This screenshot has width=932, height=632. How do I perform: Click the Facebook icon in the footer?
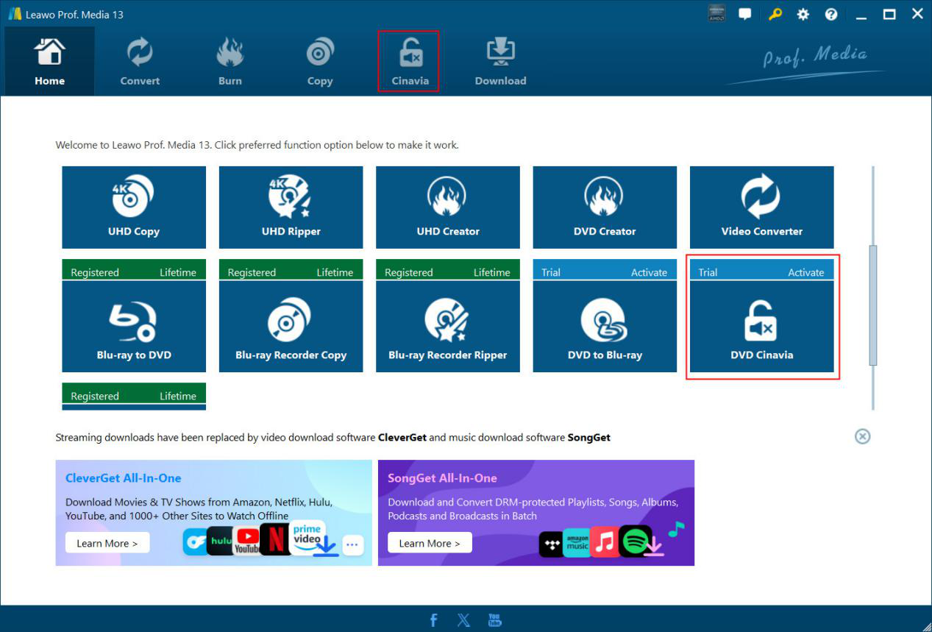[433, 619]
